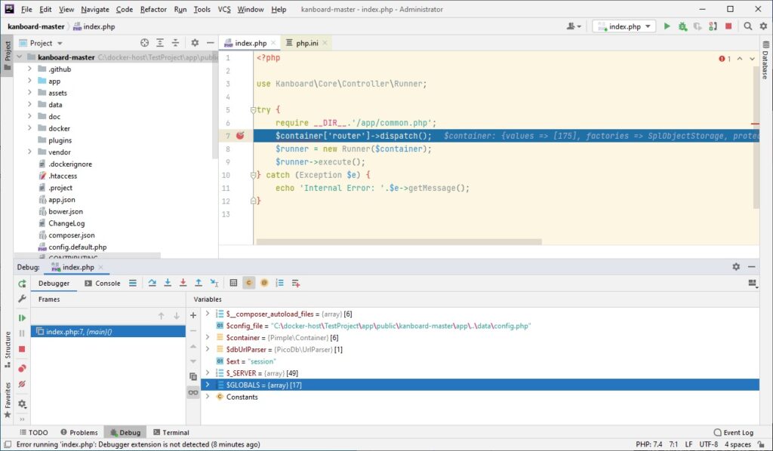
Task: Open the Problems tool window
Action: (x=79, y=432)
